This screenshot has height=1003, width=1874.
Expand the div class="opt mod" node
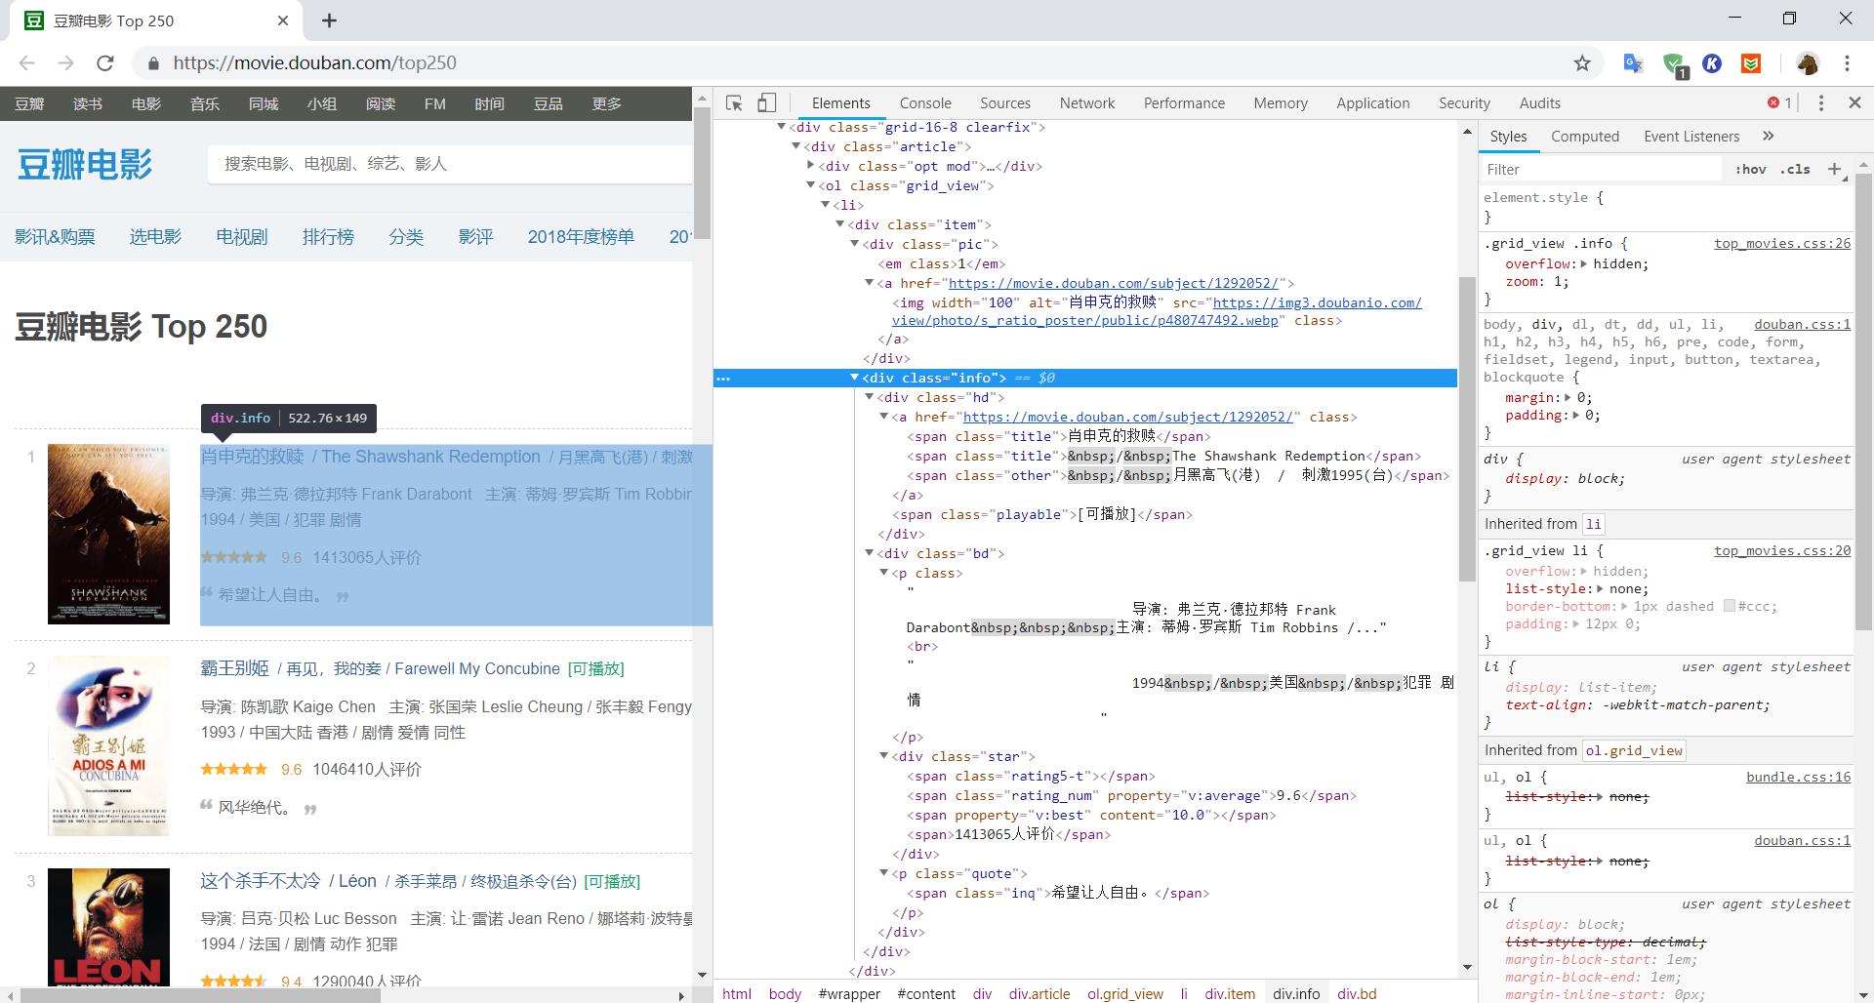pyautogui.click(x=810, y=166)
